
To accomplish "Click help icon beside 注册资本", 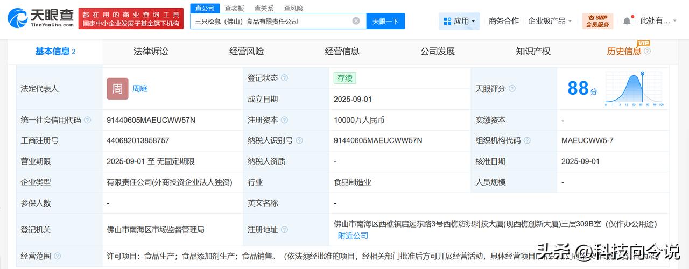I will click(284, 120).
